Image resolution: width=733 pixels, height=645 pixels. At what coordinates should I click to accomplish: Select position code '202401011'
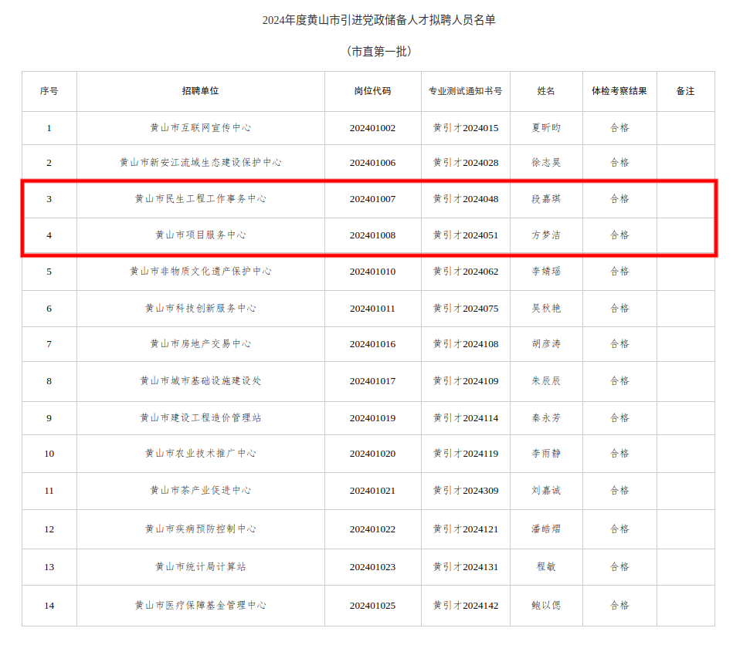pyautogui.click(x=372, y=309)
